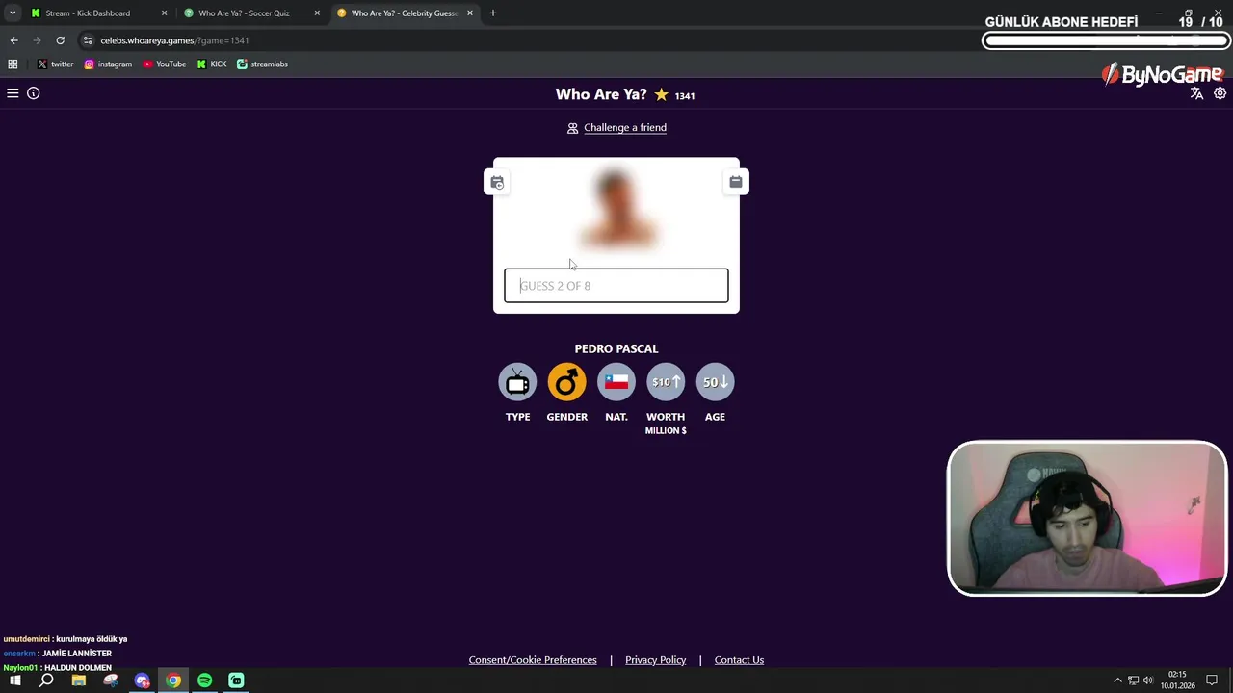Open File Explorer from the taskbar
Image resolution: width=1233 pixels, height=693 pixels.
(78, 680)
